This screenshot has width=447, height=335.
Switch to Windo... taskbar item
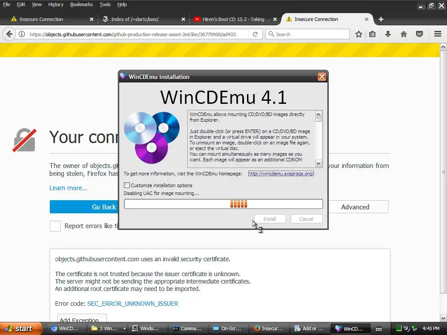[x=146, y=328]
